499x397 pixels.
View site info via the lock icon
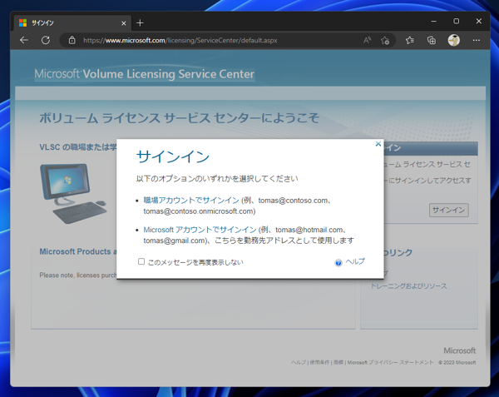[x=72, y=41]
